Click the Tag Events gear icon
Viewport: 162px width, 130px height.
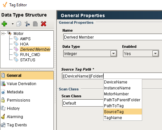pos(3,125)
